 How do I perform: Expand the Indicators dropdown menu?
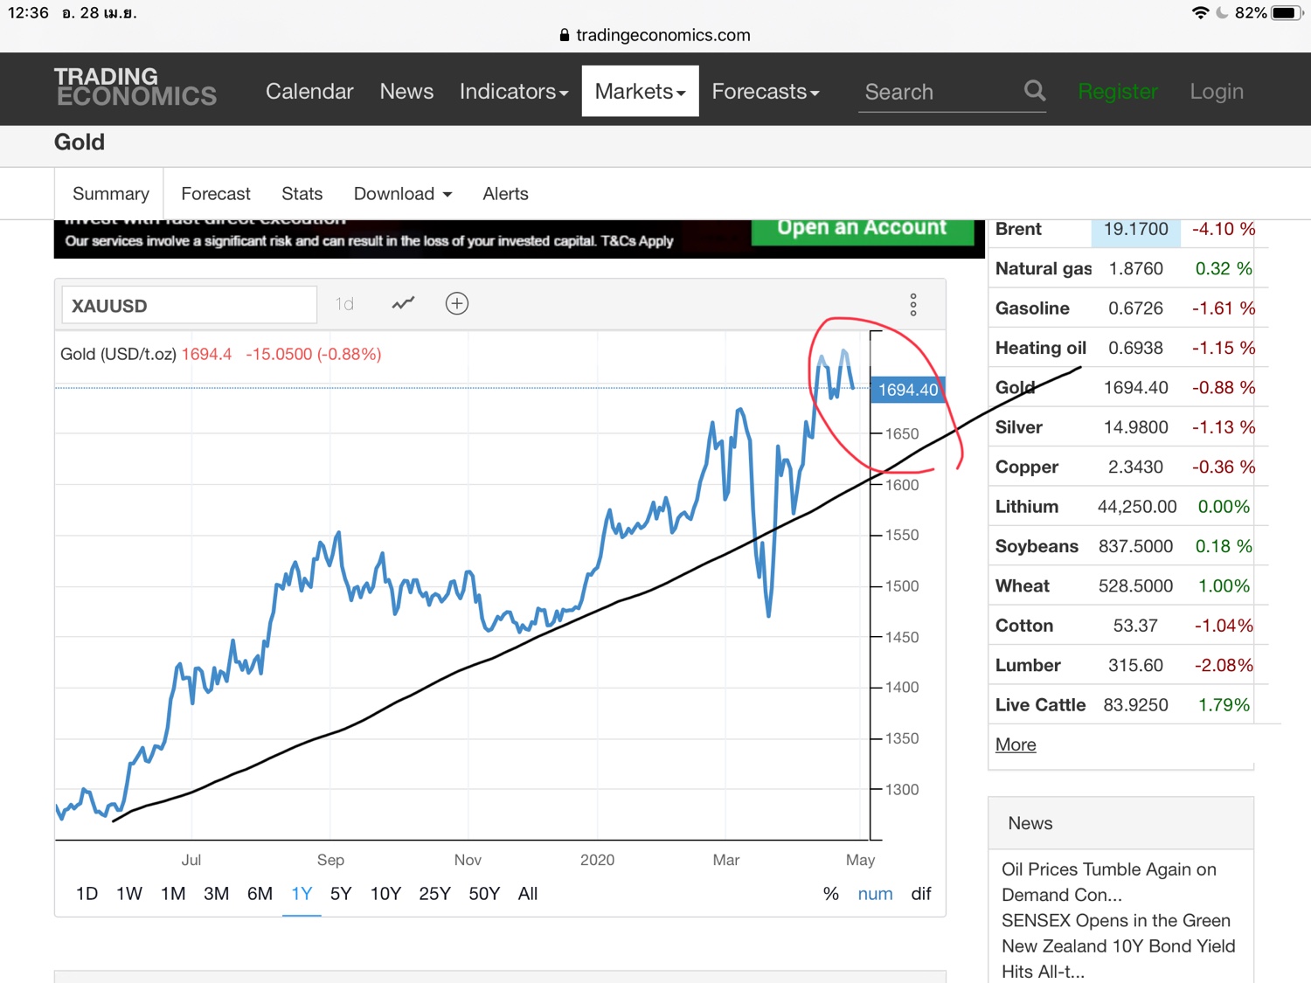[x=514, y=92]
